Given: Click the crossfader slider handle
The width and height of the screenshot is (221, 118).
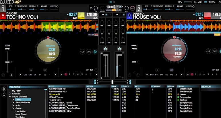Looking at the screenshot, I should (112, 82).
